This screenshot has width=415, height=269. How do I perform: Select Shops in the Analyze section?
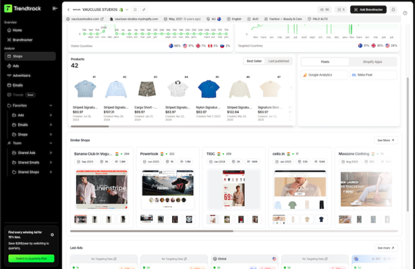click(30, 56)
